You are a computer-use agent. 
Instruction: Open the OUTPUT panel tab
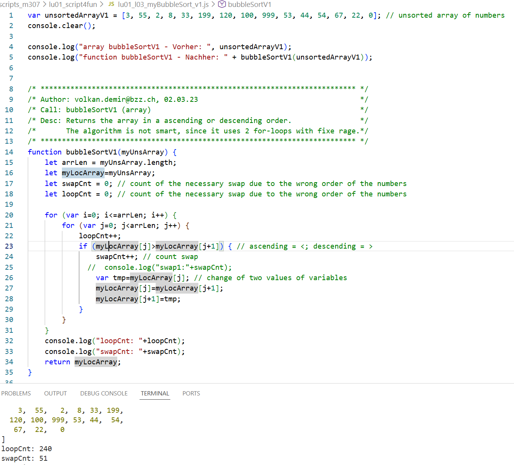pyautogui.click(x=55, y=393)
